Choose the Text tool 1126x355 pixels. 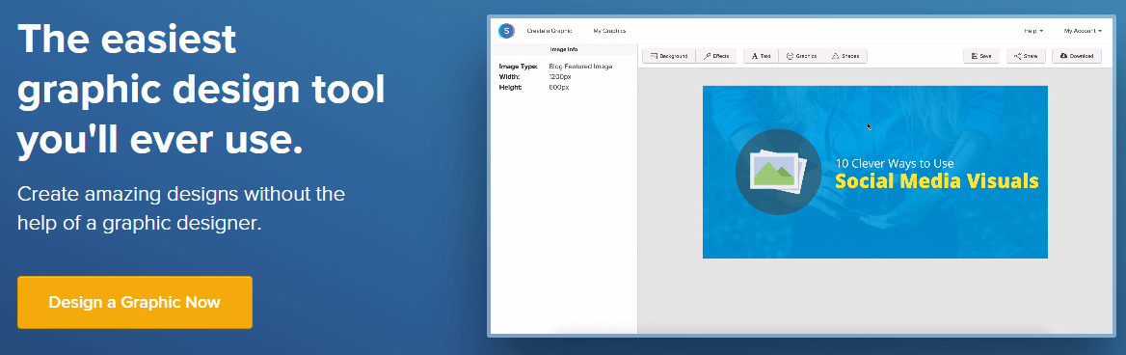[x=761, y=56]
